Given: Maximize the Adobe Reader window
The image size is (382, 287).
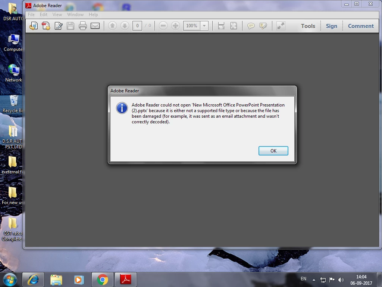Looking at the screenshot, I should tap(357, 4).
